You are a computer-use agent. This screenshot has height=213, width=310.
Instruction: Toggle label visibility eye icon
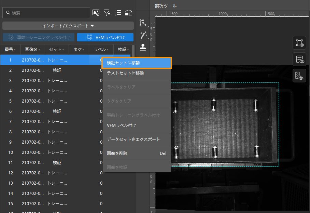click(x=299, y=43)
